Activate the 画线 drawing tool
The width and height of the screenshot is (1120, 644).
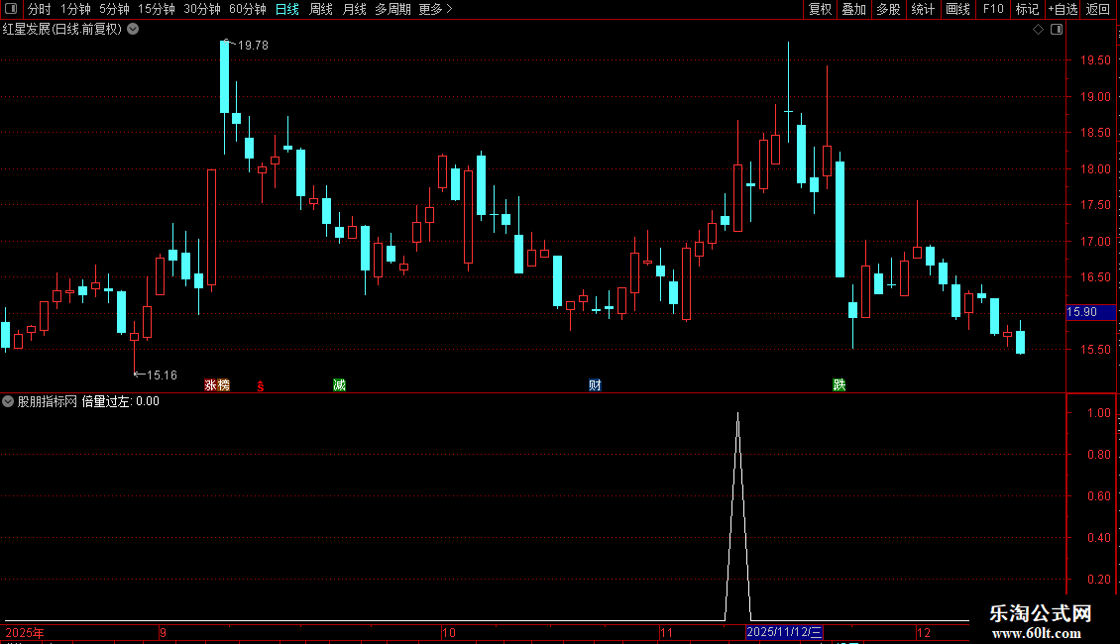957,9
